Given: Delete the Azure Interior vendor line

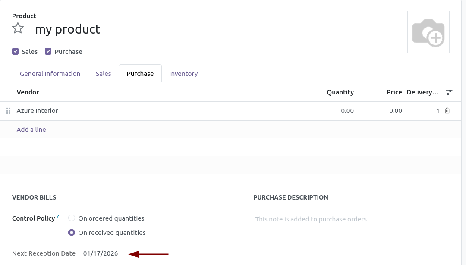Looking at the screenshot, I should coord(447,111).
